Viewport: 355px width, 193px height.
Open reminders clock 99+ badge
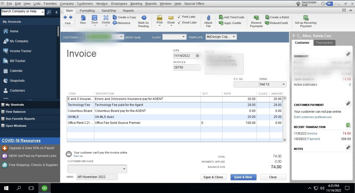327,4
